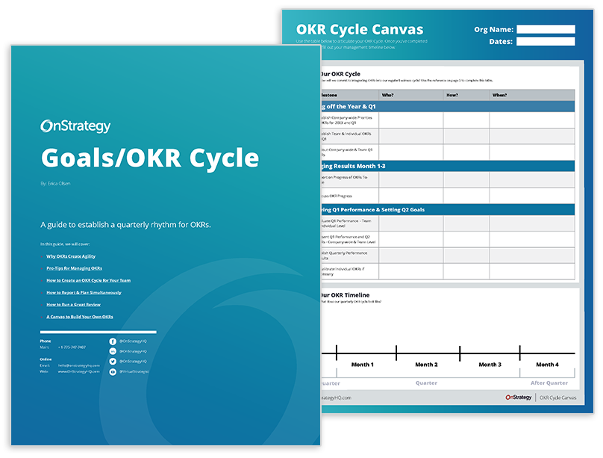The width and height of the screenshot is (603, 458).
Task: Click the email address on the cover
Action: tap(79, 365)
